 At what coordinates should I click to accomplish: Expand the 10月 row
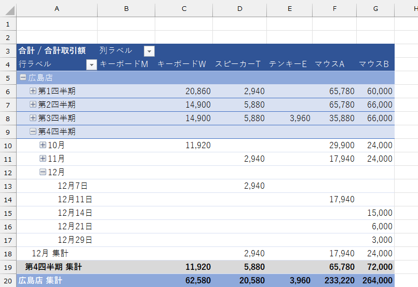click(x=43, y=145)
